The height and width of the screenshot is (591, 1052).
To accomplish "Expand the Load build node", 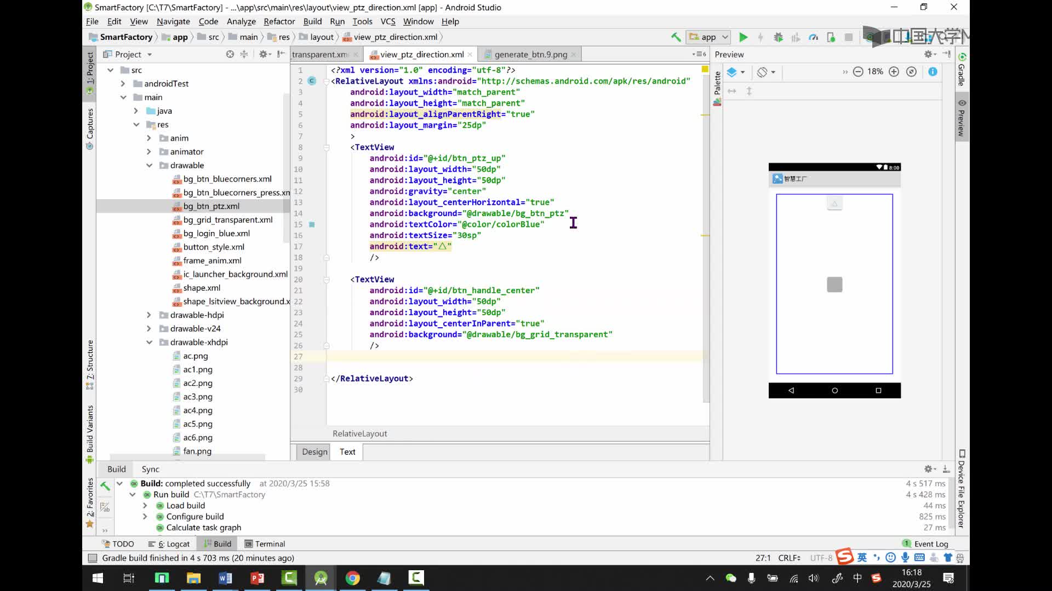I will [x=145, y=506].
